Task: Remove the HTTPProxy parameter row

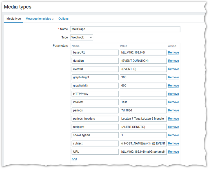Action: pos(173,94)
